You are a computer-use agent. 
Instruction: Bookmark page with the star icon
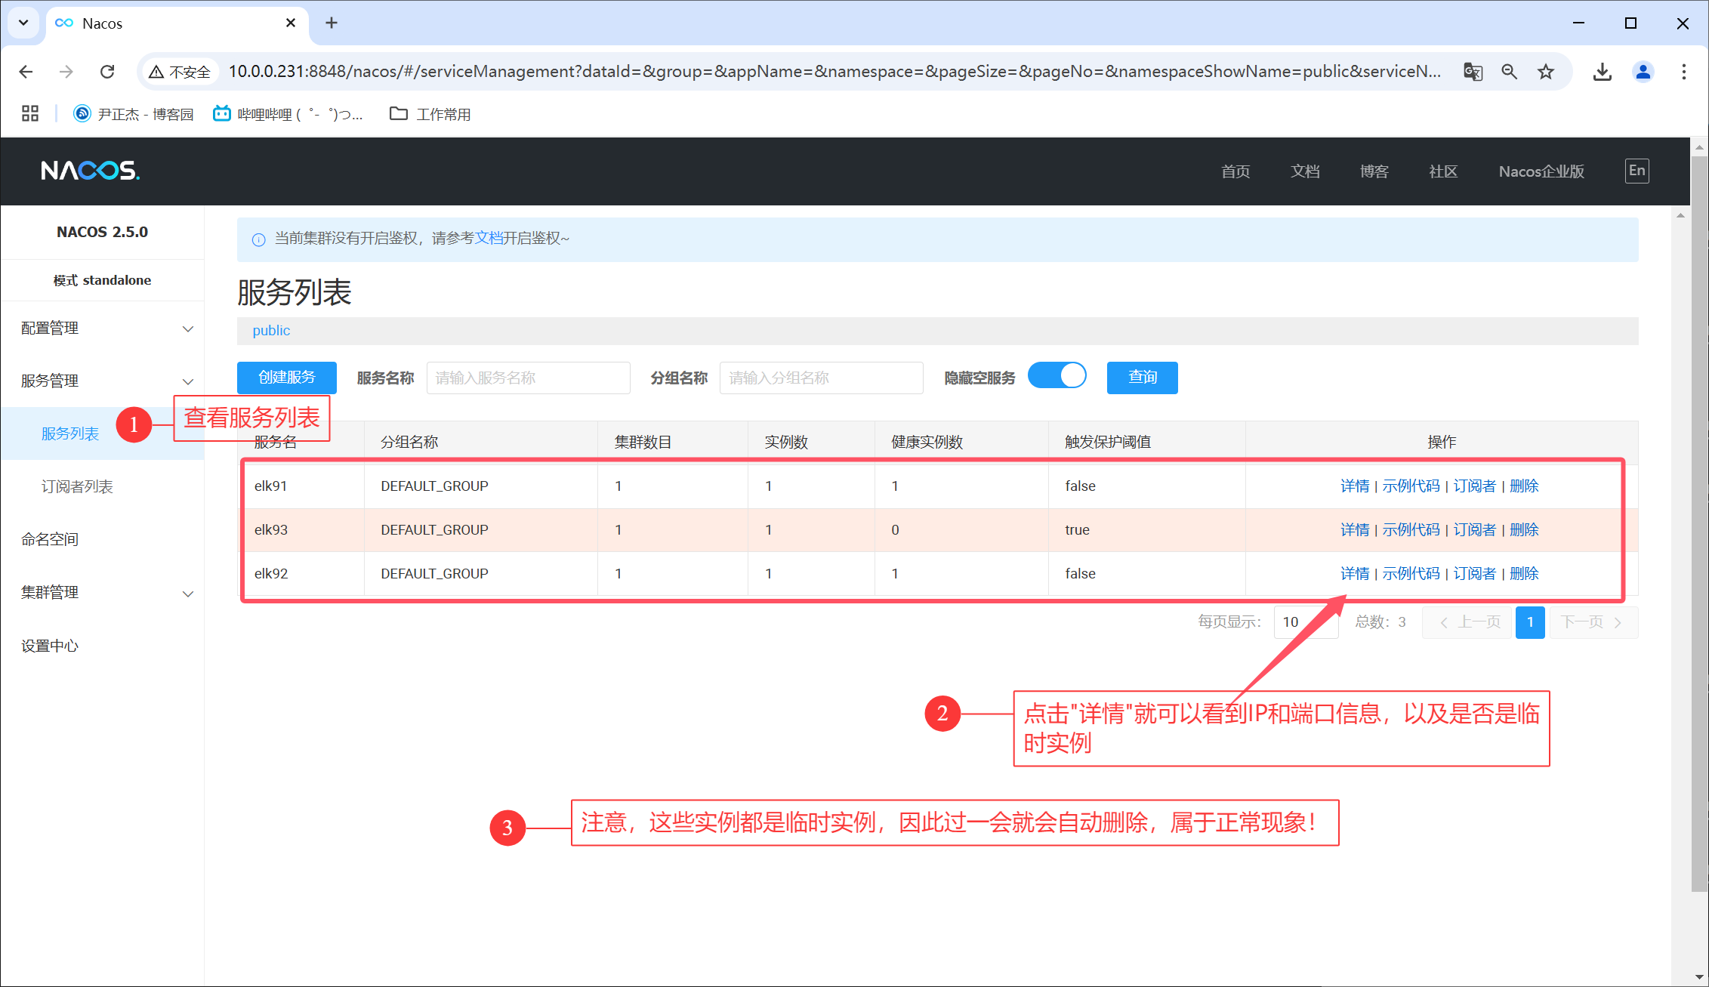(x=1546, y=72)
